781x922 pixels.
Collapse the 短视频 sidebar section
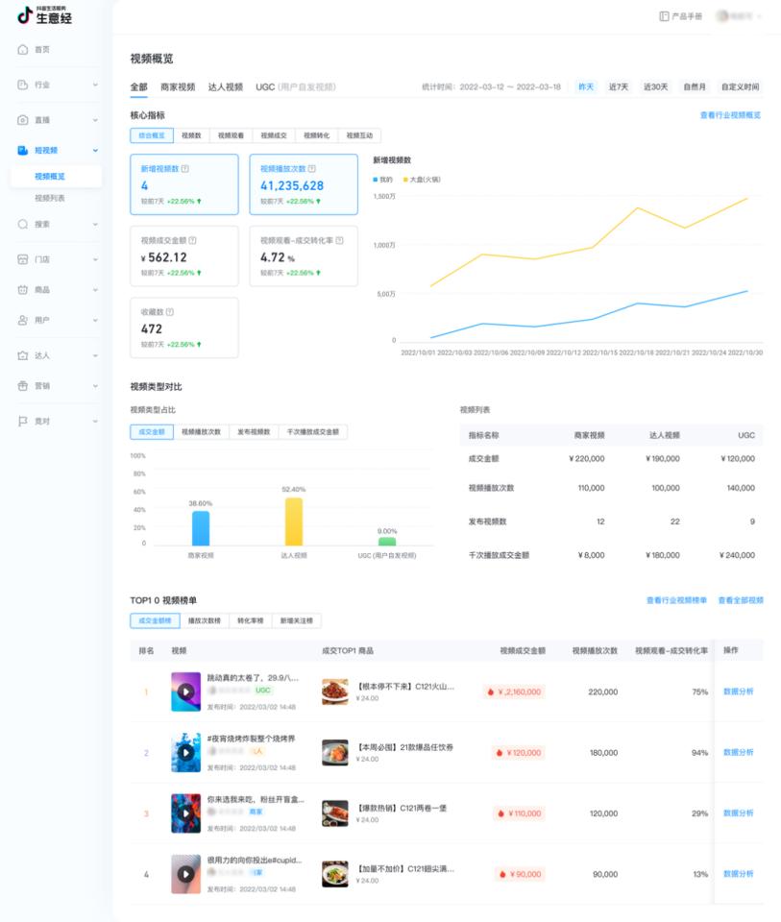[95, 150]
